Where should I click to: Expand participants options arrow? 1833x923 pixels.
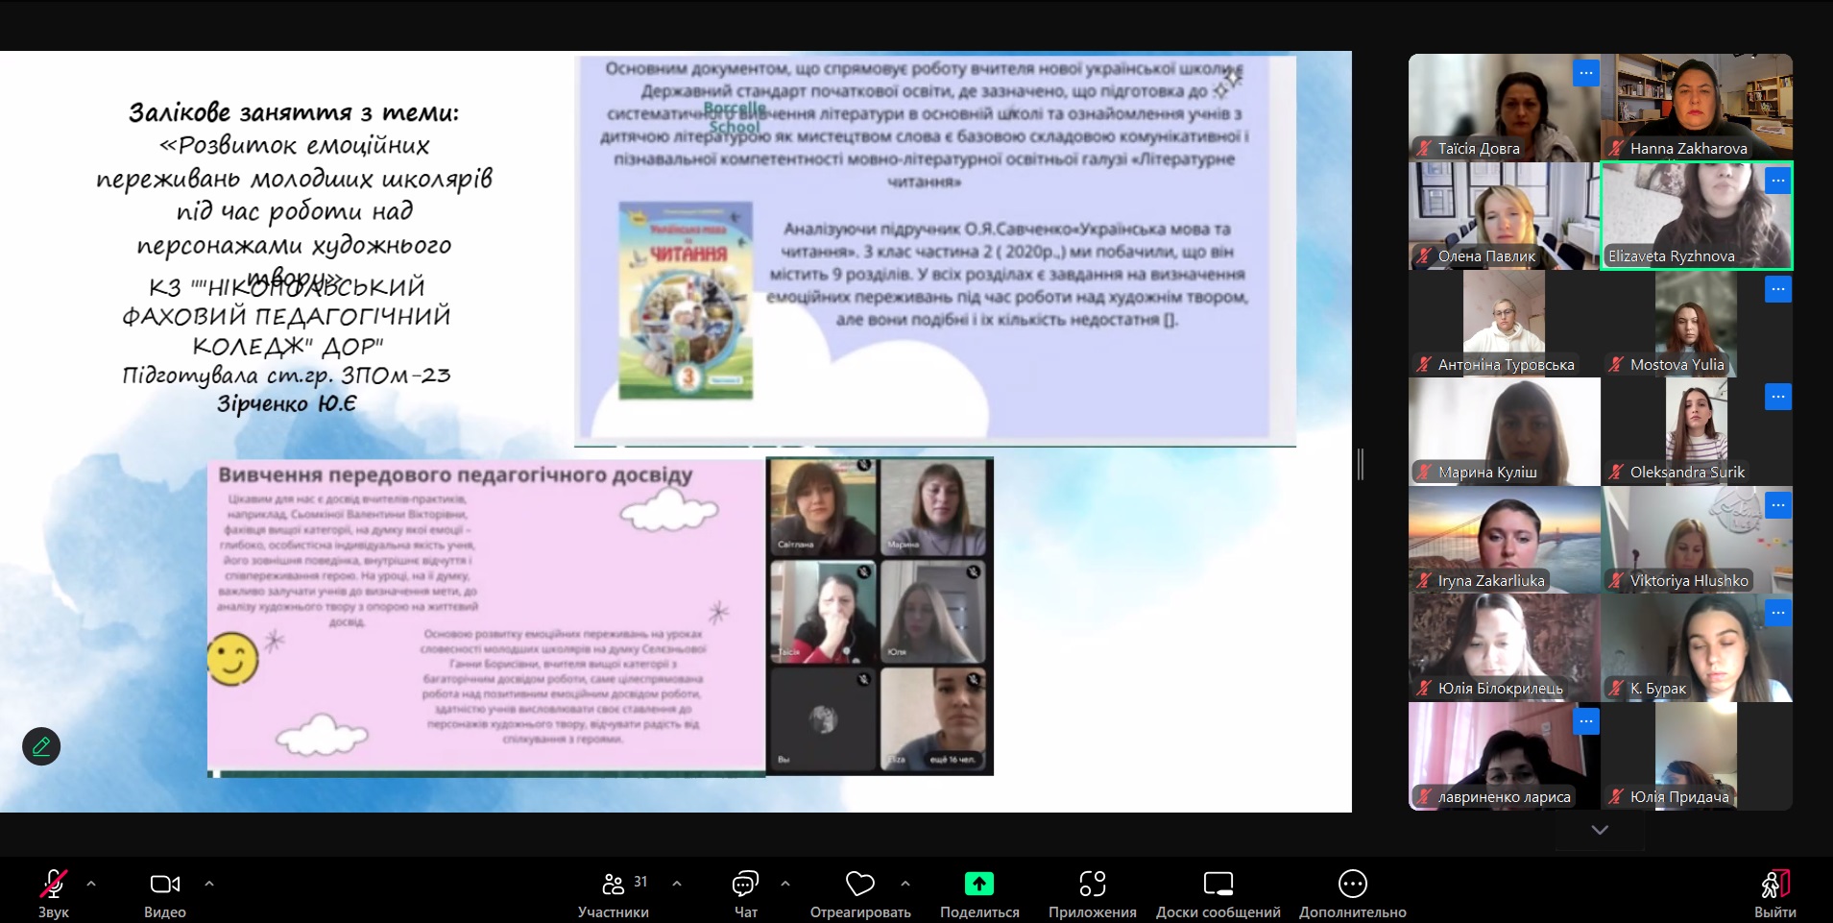click(x=677, y=883)
